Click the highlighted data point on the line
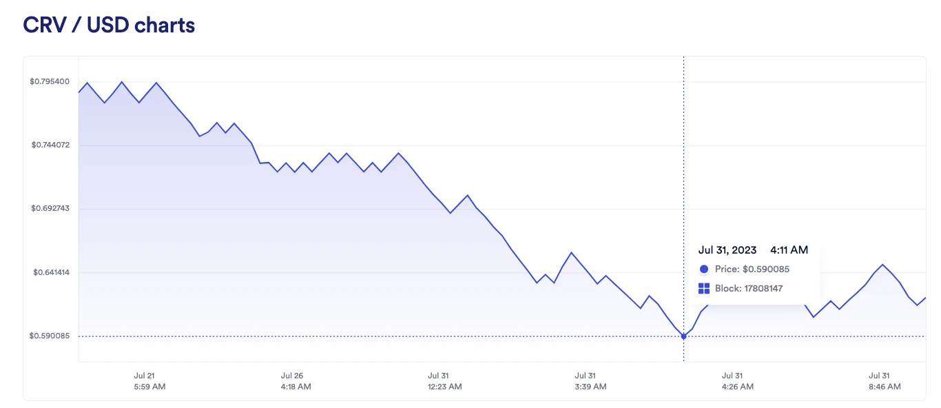This screenshot has height=408, width=941. click(683, 336)
